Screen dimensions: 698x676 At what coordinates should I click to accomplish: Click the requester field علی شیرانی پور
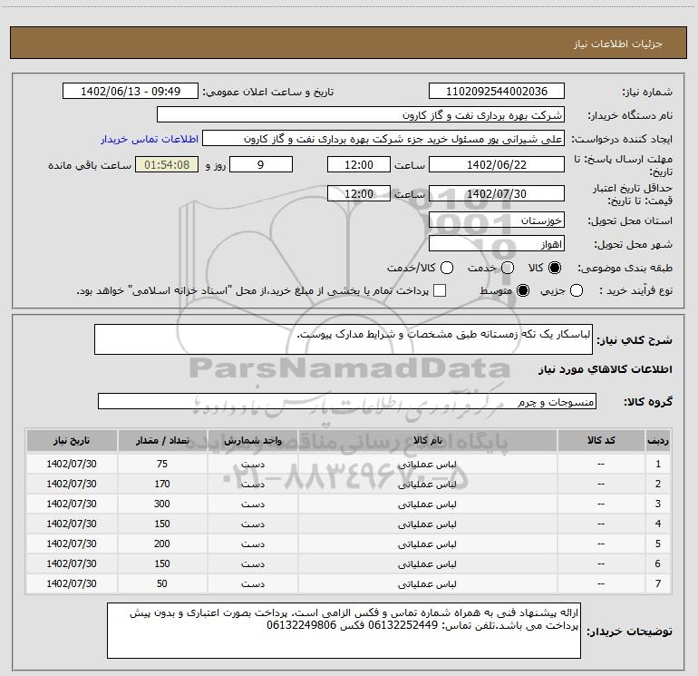tap(383, 139)
